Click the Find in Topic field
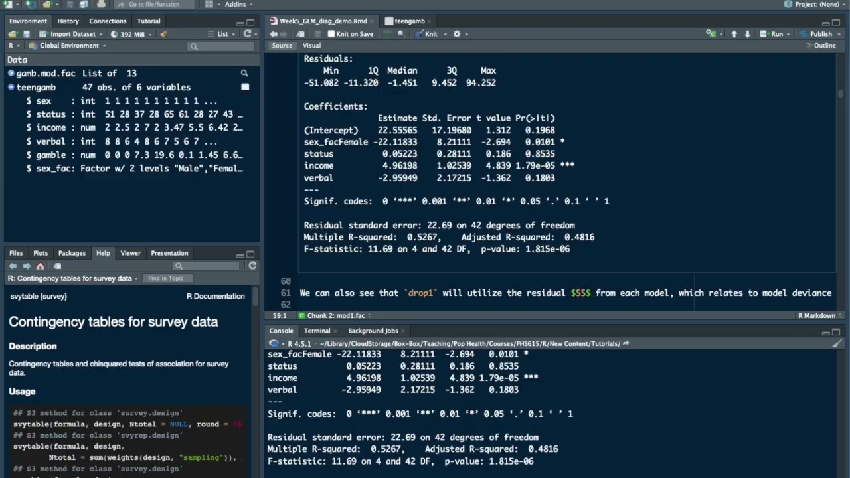The image size is (850, 478). pos(167,278)
